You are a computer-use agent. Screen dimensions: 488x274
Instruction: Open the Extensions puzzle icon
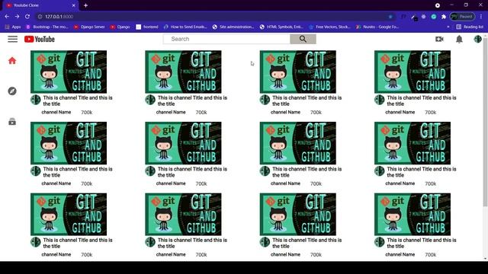[444, 17]
